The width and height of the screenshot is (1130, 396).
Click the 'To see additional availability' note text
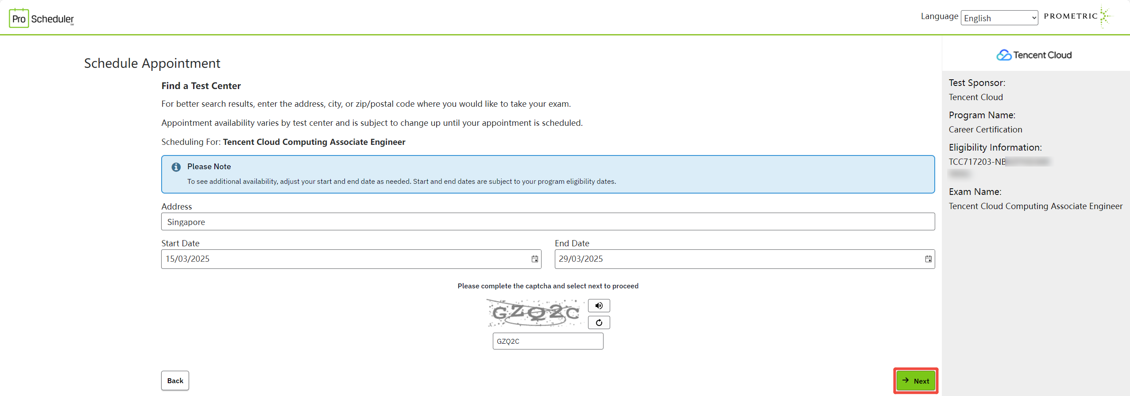tap(402, 182)
